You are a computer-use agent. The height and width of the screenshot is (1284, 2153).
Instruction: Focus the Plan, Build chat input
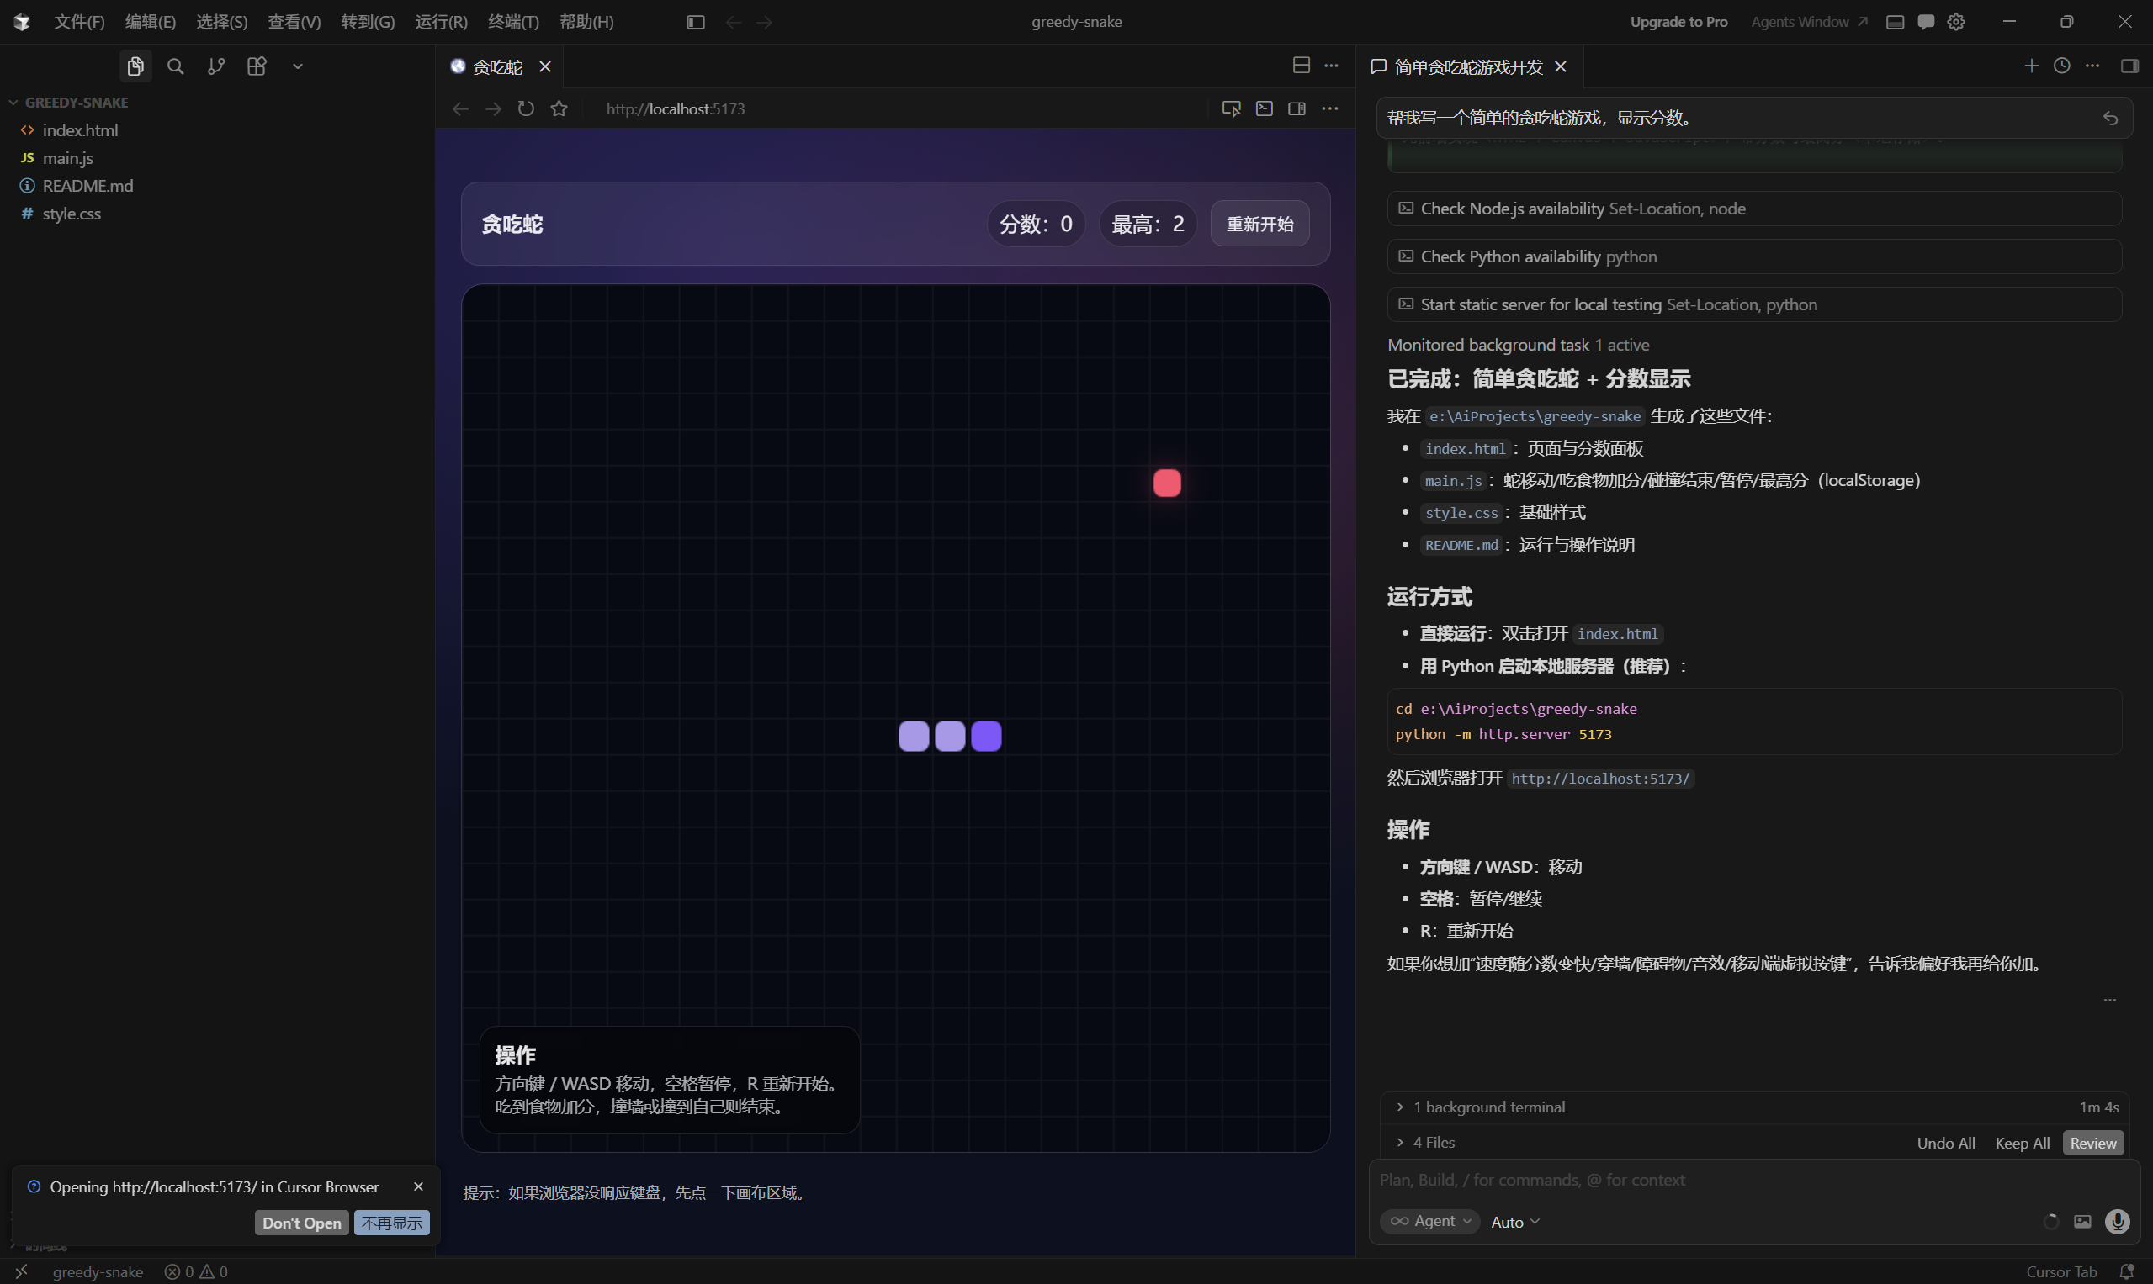pyautogui.click(x=1755, y=1181)
